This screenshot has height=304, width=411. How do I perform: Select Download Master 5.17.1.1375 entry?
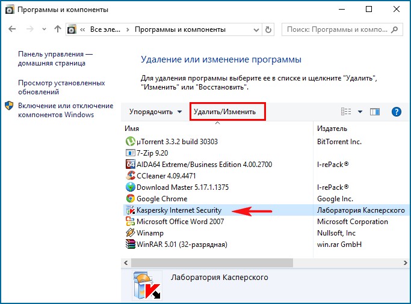(x=183, y=187)
